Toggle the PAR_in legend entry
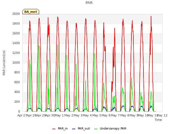The image size is (179, 134). (x=60, y=128)
